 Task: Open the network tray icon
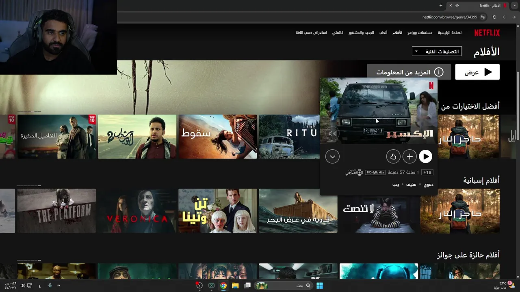pyautogui.click(x=30, y=286)
